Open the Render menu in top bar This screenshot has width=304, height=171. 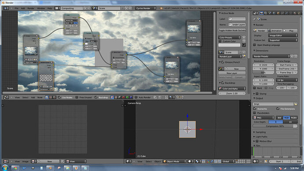(31, 8)
